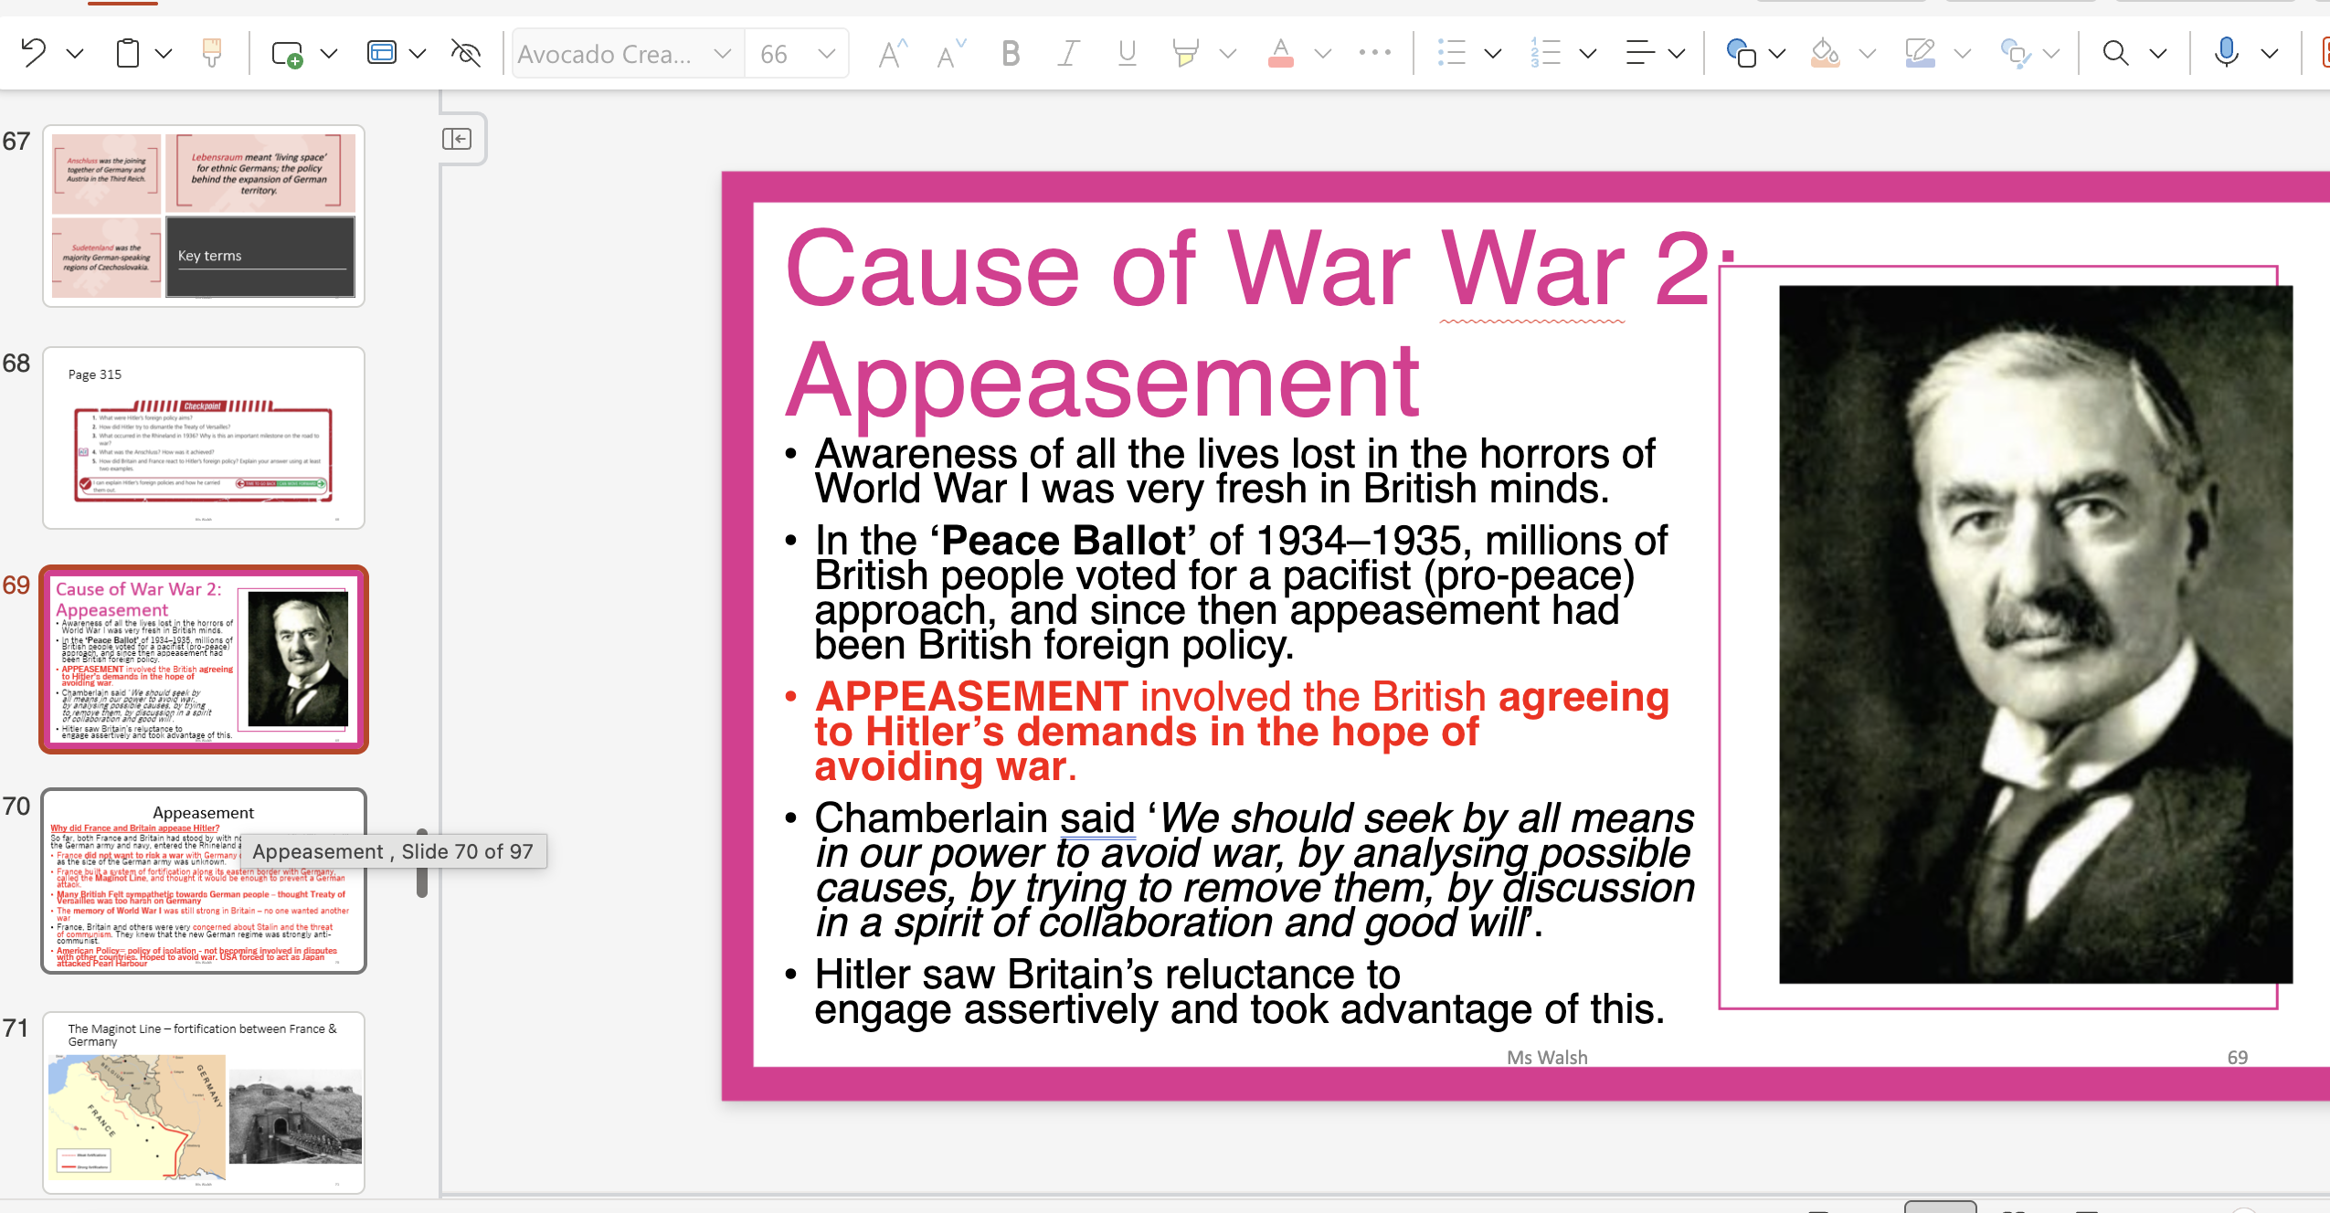2330x1213 pixels.
Task: Click the red APPEASEMENT bullet text
Action: click(1241, 731)
